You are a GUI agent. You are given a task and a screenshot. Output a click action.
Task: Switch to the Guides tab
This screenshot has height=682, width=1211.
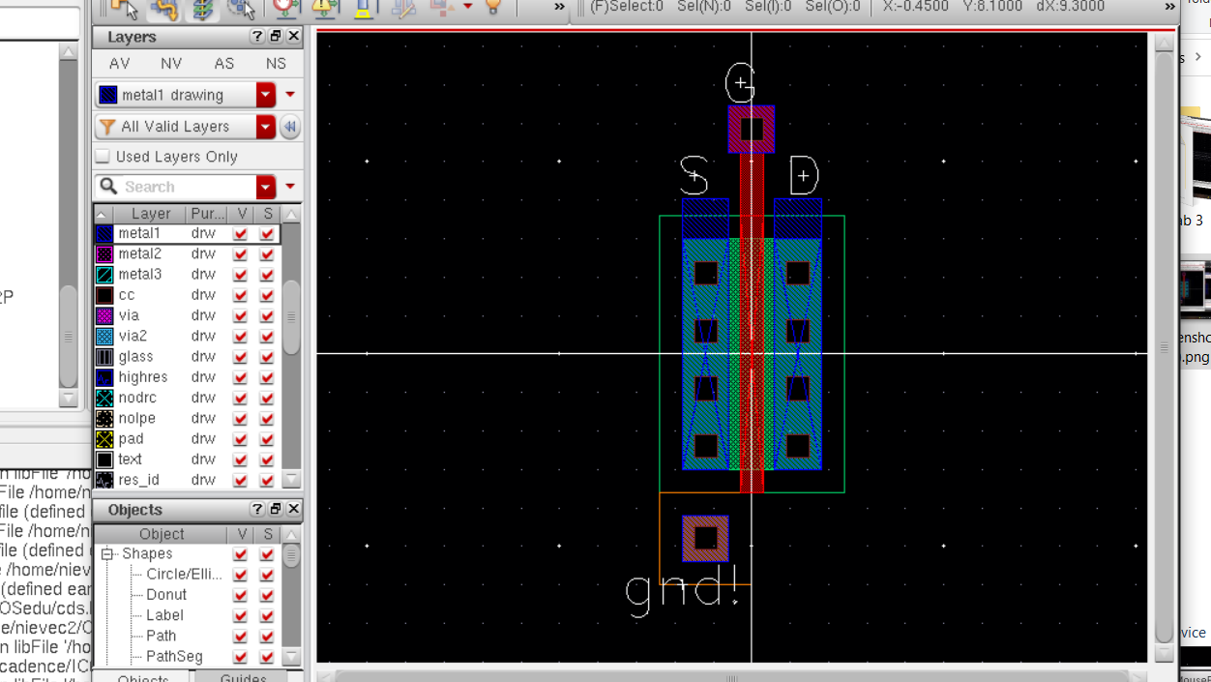(x=243, y=678)
